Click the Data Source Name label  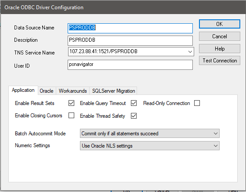34,28
